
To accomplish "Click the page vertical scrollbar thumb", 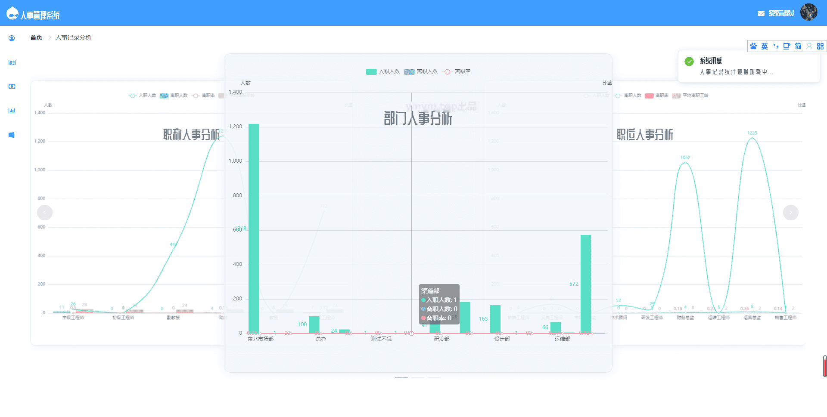I will click(825, 366).
